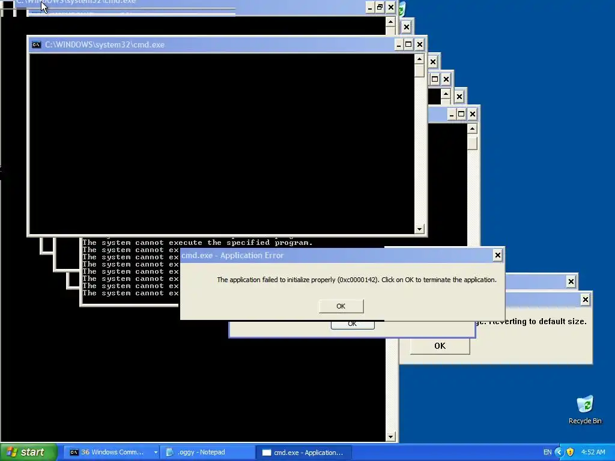Minimize the front C:\WINDOWS\system32\cmd.exe window
Image resolution: width=615 pixels, height=461 pixels.
pos(399,44)
